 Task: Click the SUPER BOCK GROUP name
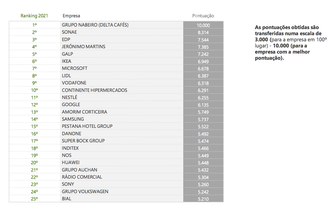[x=83, y=141]
